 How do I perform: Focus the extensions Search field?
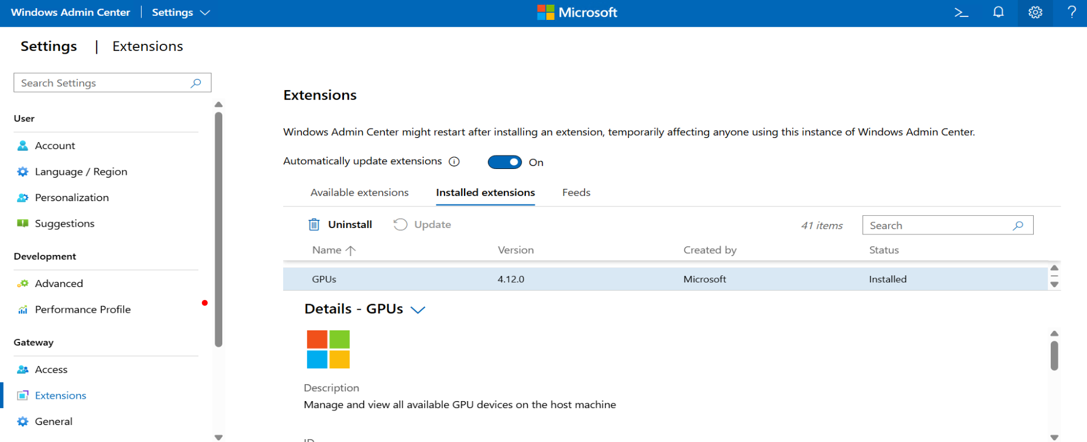pyautogui.click(x=939, y=225)
